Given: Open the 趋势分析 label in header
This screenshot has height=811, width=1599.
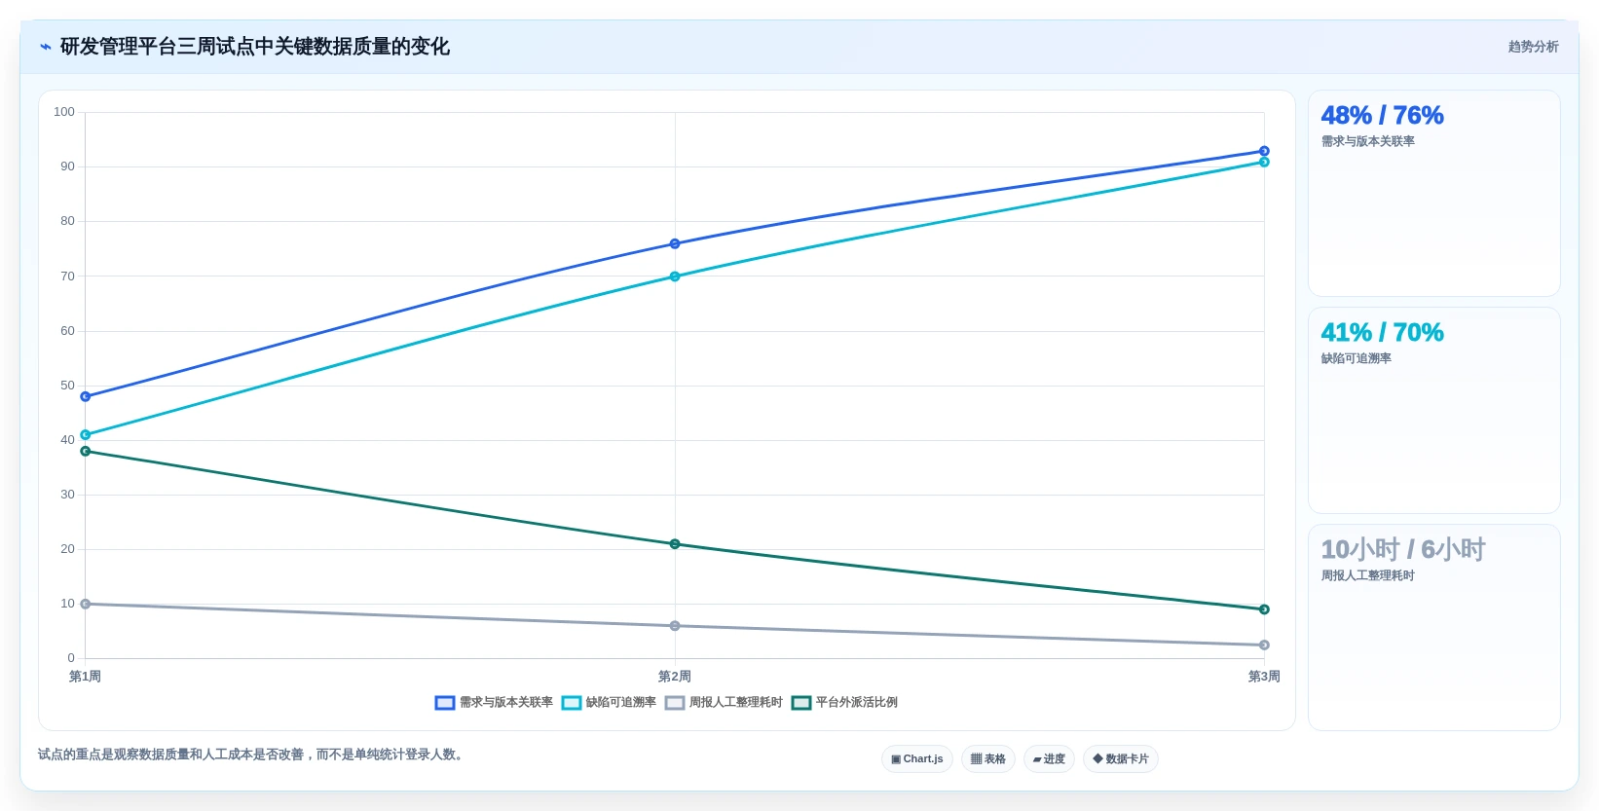Looking at the screenshot, I should [1533, 47].
